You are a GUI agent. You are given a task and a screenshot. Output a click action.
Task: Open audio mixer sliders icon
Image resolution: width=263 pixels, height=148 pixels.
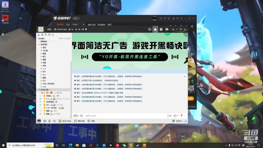click(54, 121)
